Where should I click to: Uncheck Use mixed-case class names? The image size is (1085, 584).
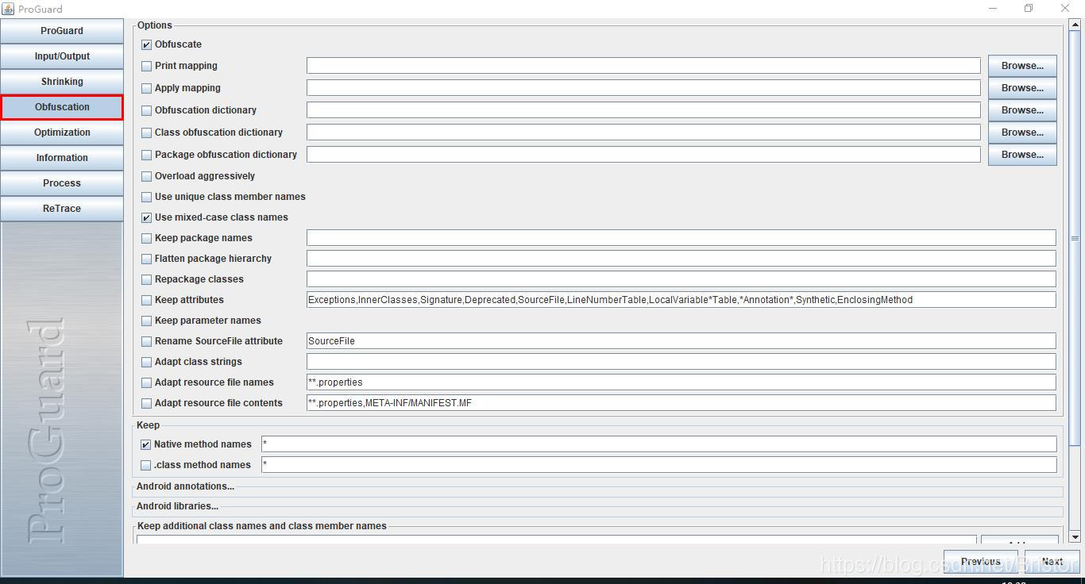coord(146,218)
